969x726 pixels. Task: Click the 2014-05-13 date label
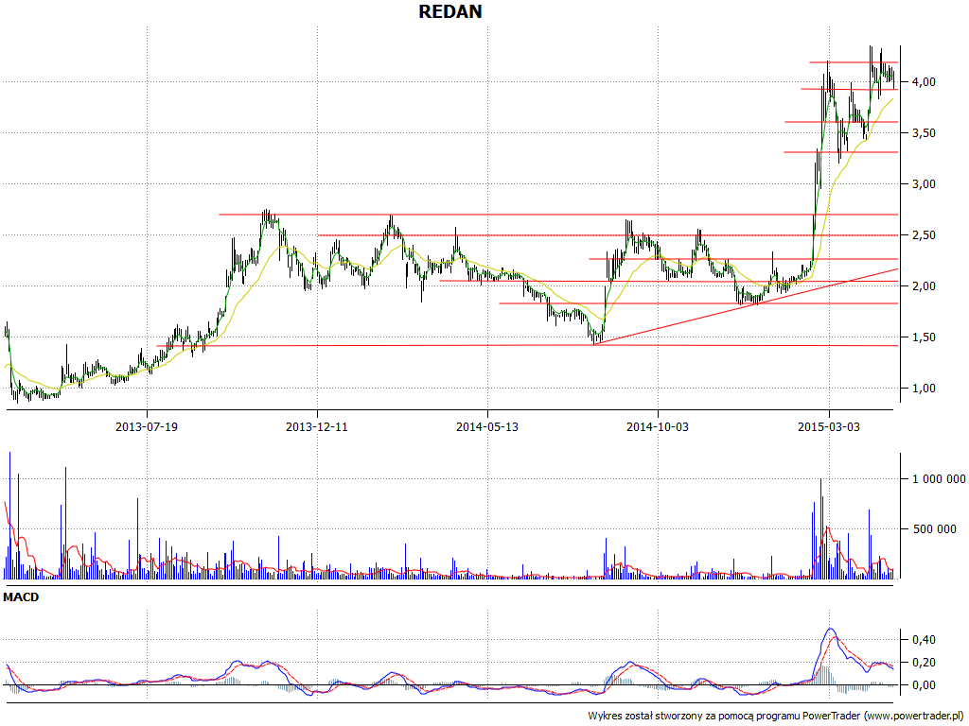(487, 426)
